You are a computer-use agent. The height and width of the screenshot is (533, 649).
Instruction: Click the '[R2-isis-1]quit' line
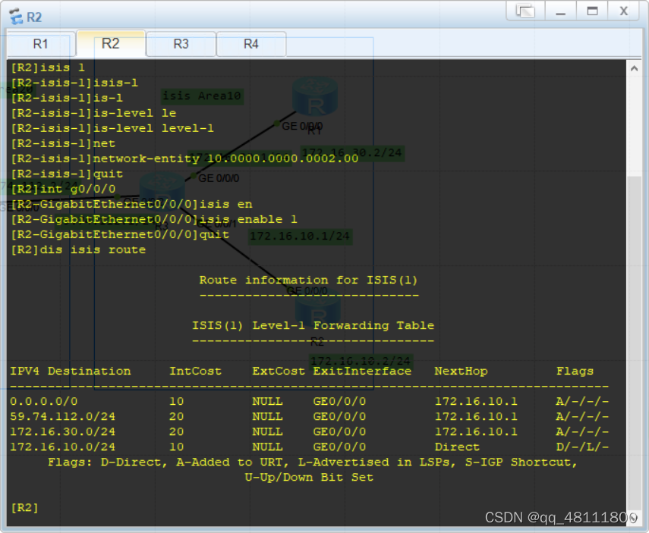[67, 174]
